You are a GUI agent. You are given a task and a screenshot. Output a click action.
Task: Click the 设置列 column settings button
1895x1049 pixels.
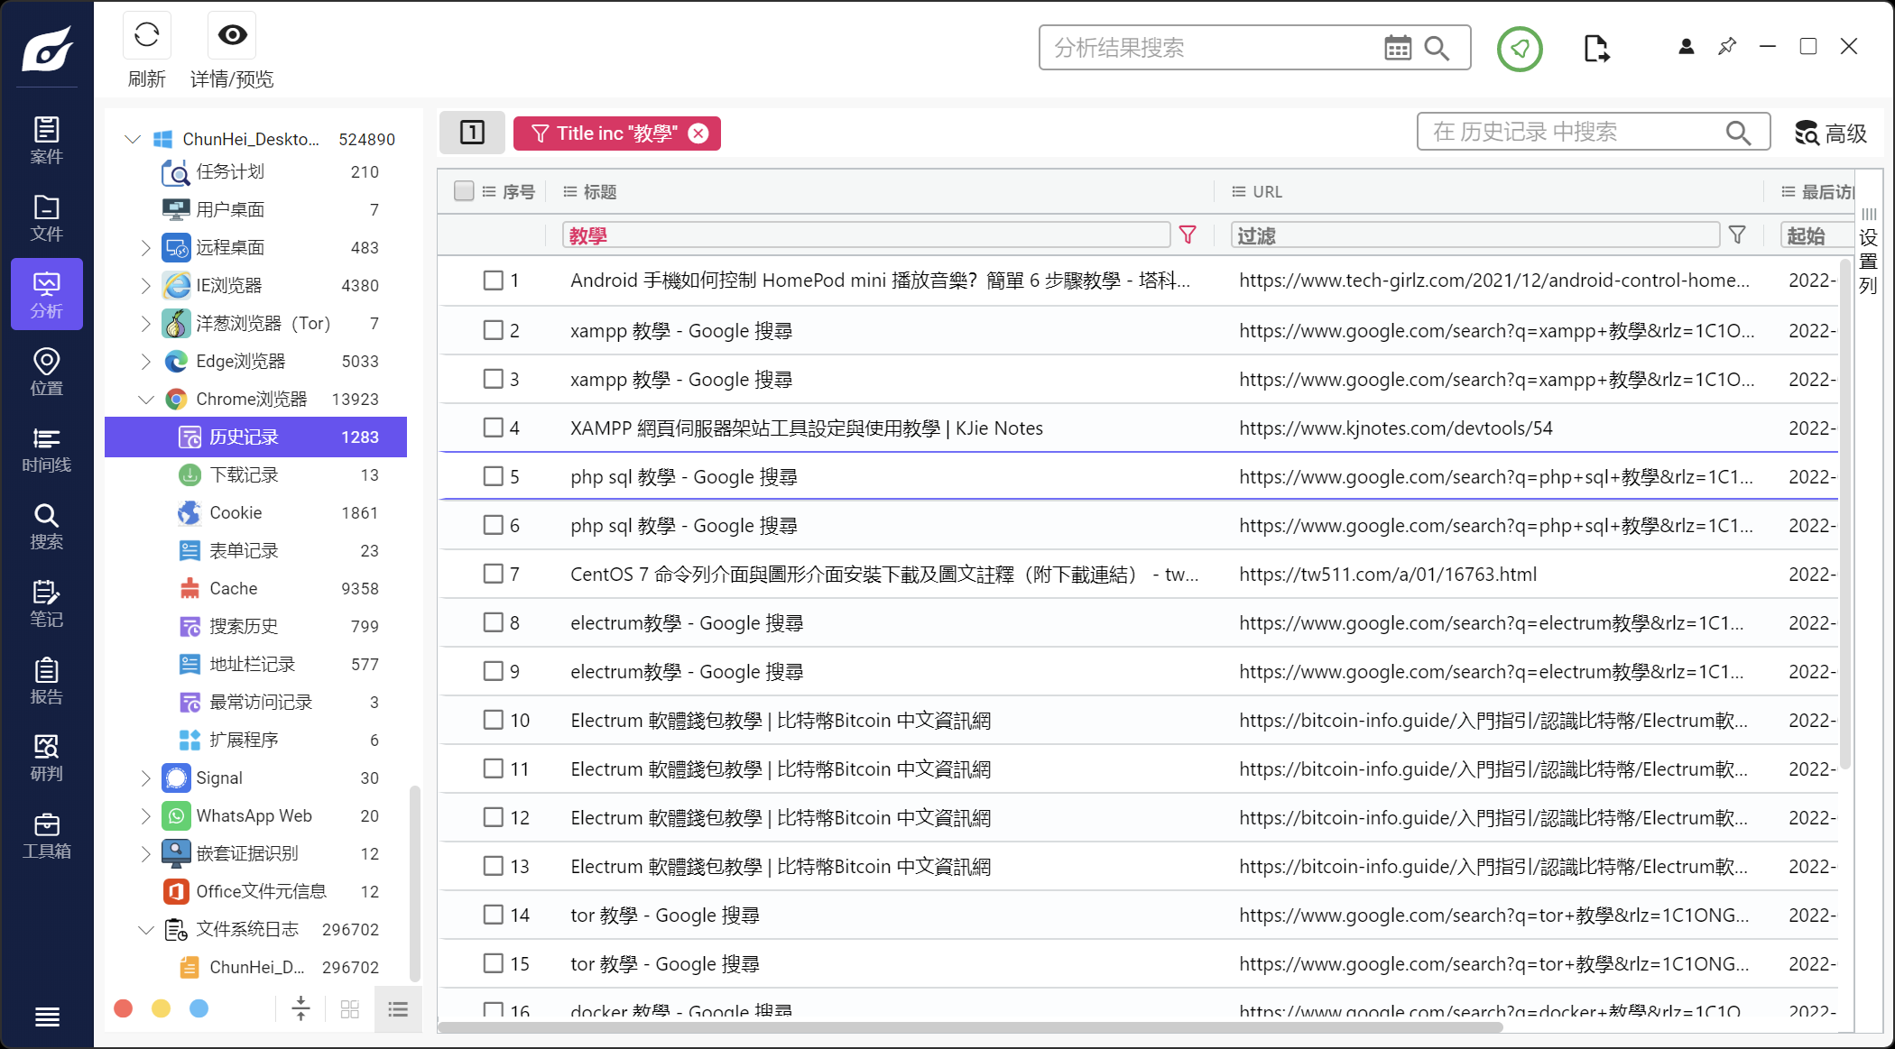[1869, 252]
